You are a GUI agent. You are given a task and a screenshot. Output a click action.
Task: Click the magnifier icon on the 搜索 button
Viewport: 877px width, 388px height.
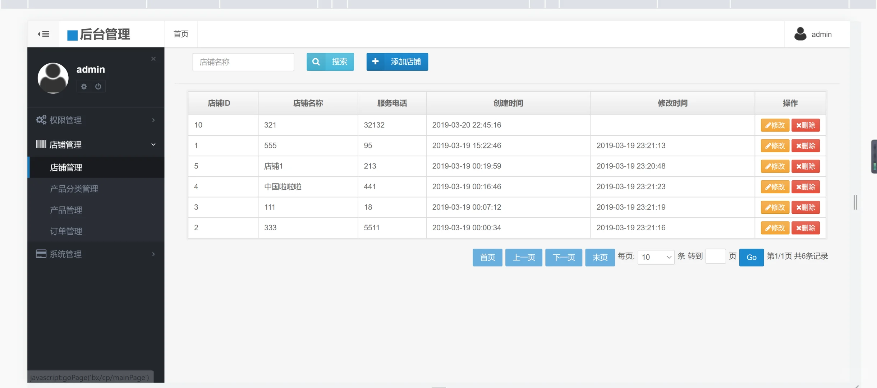(316, 61)
